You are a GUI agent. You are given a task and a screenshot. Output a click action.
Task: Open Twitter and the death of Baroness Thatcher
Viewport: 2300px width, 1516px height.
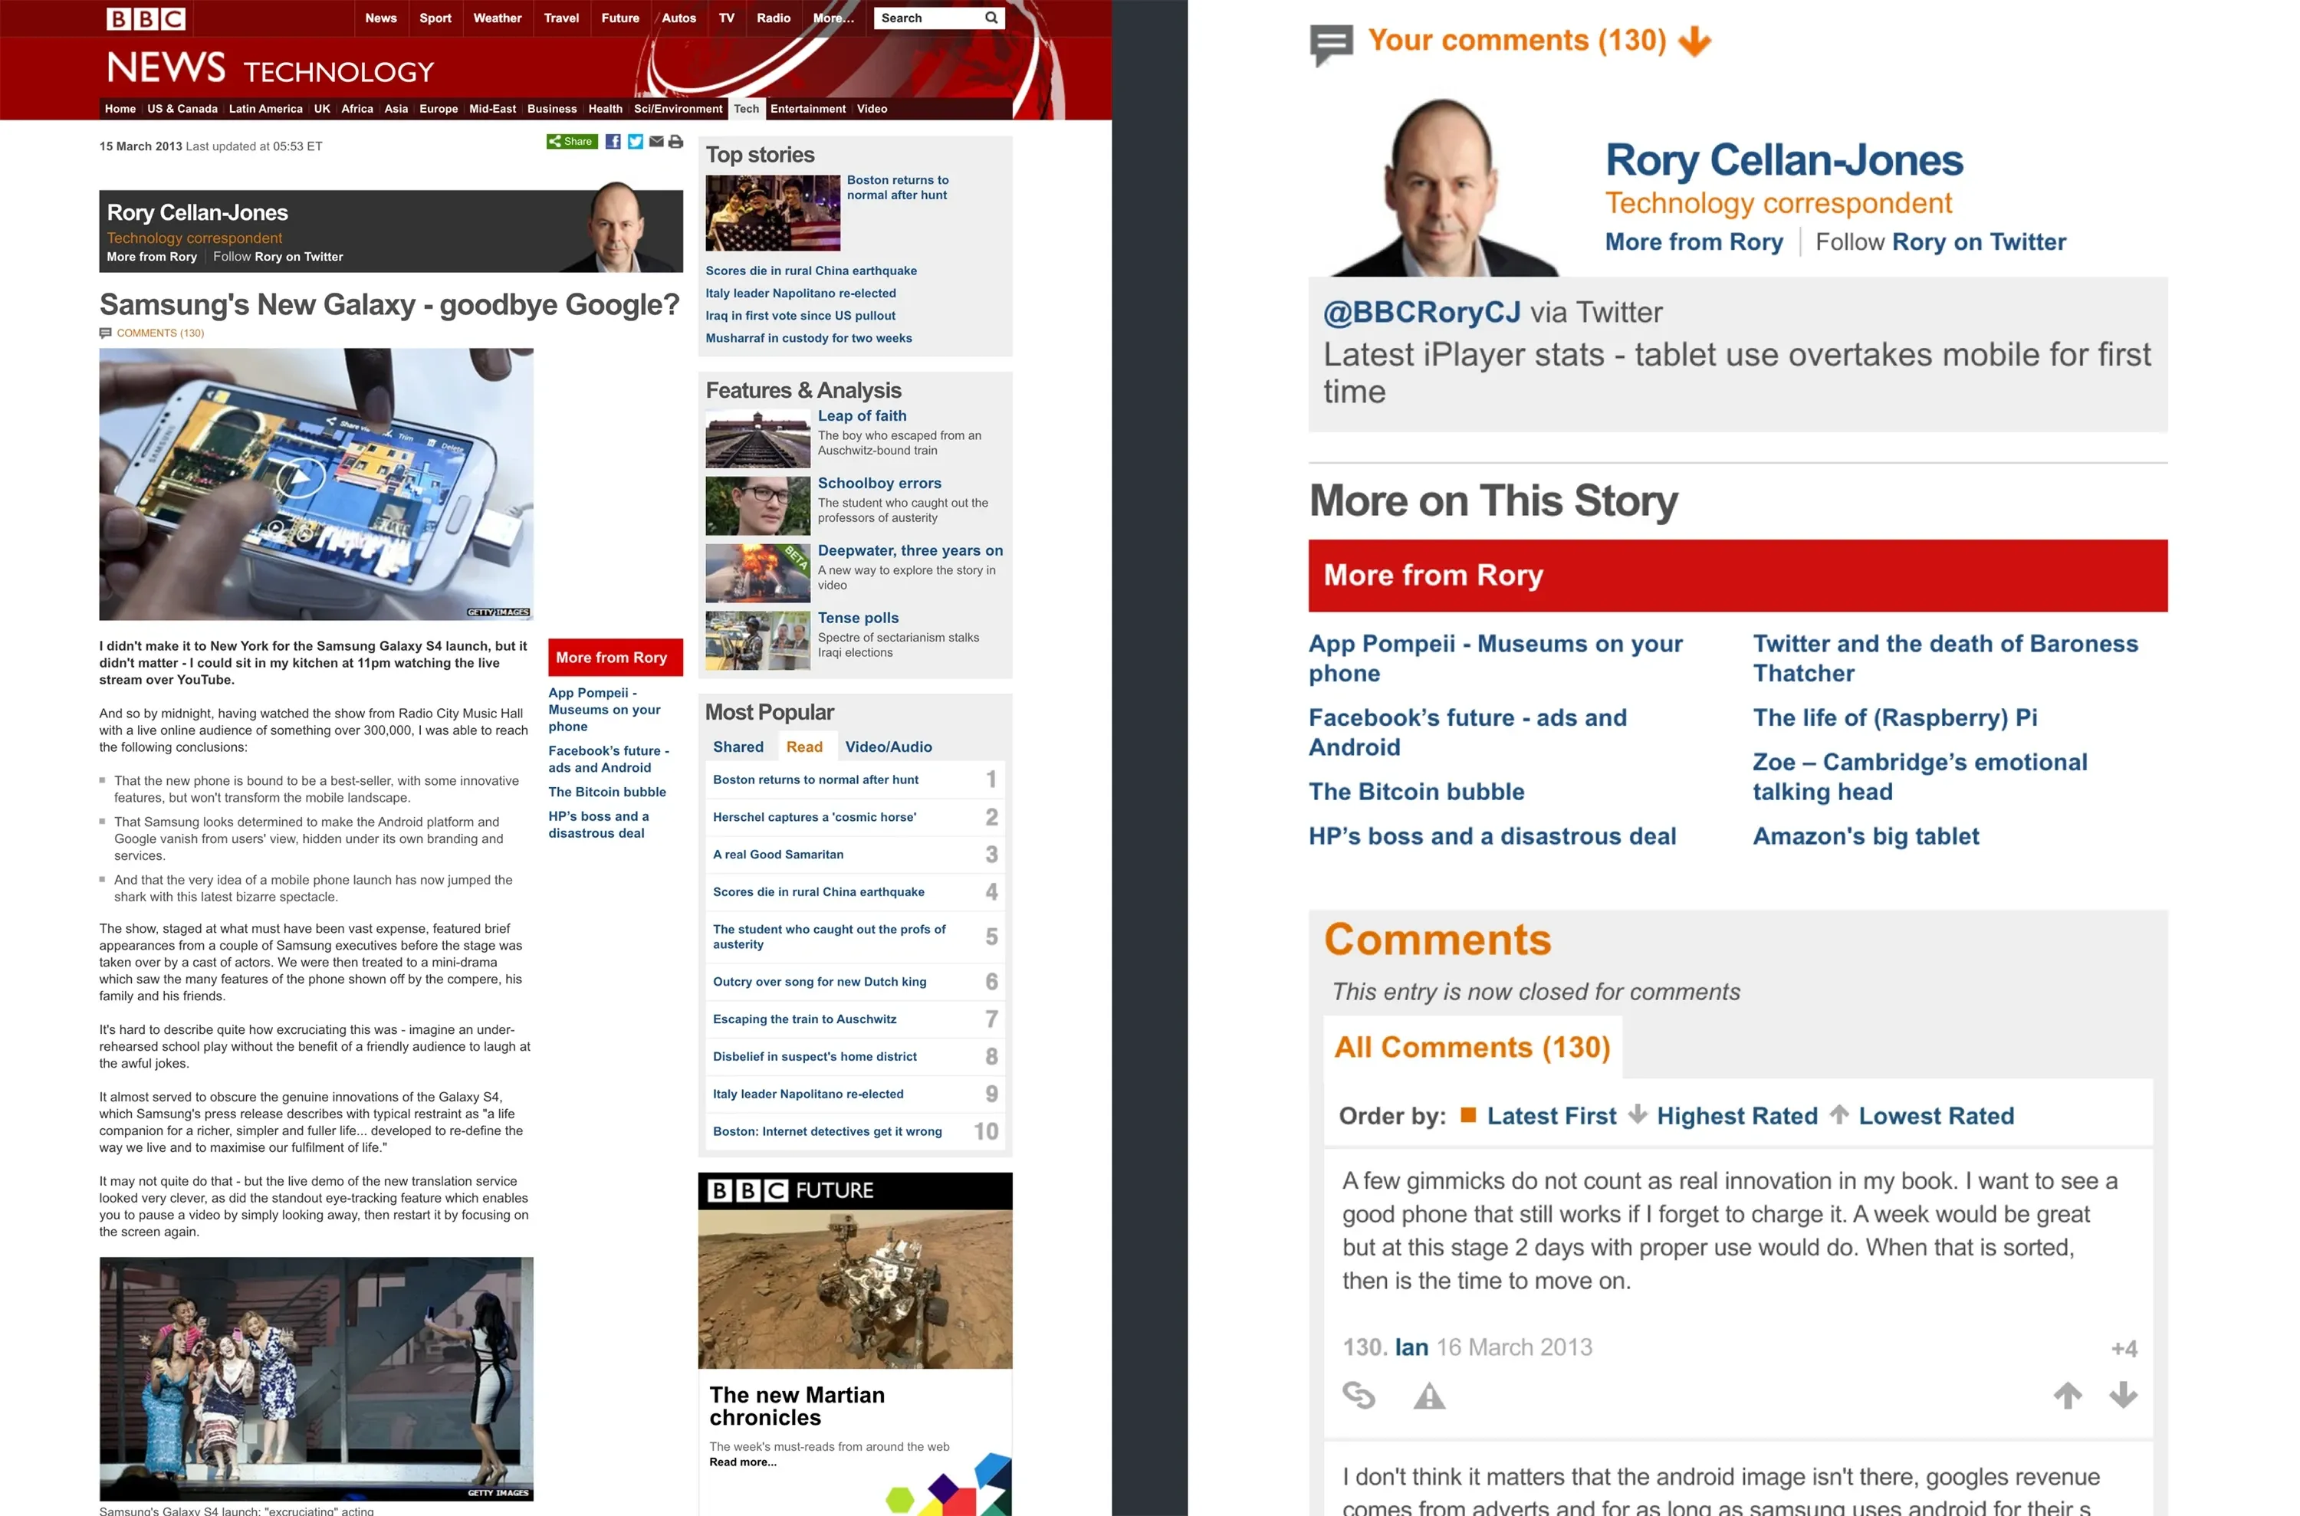point(1945,658)
